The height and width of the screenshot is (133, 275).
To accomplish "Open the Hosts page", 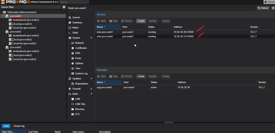I will tap(78, 58).
